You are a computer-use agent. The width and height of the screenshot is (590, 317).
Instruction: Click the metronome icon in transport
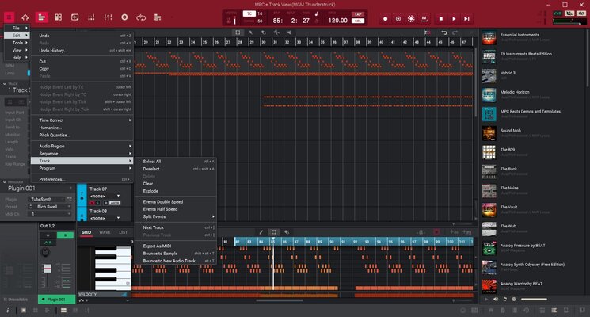tap(228, 21)
